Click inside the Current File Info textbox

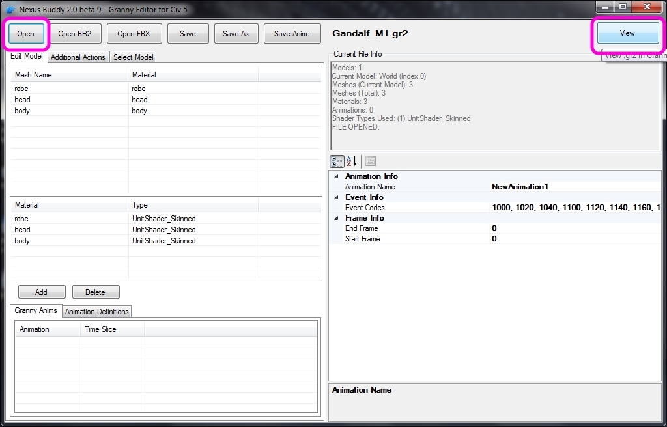coord(495,106)
